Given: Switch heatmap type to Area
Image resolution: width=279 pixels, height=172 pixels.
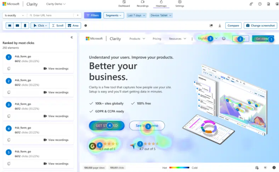Looking at the screenshot, I should point(73,25).
